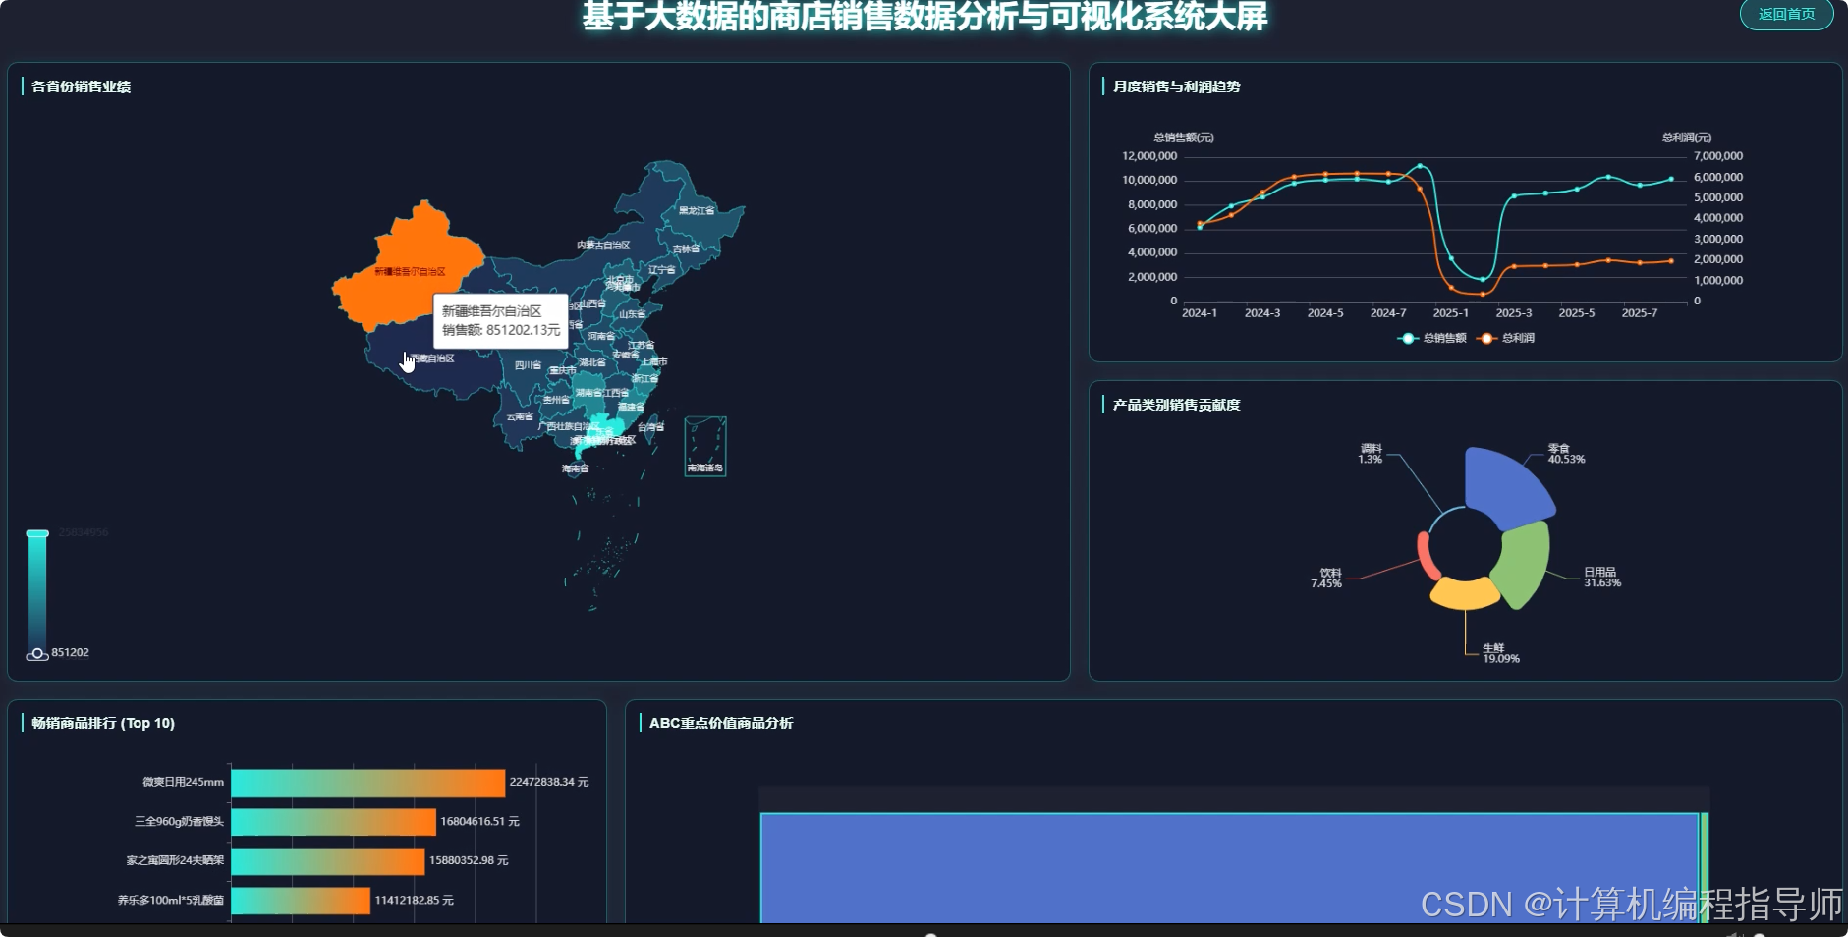Click the 月度销售与利润趋势 panel title
This screenshot has height=937, width=1848.
pyautogui.click(x=1176, y=86)
